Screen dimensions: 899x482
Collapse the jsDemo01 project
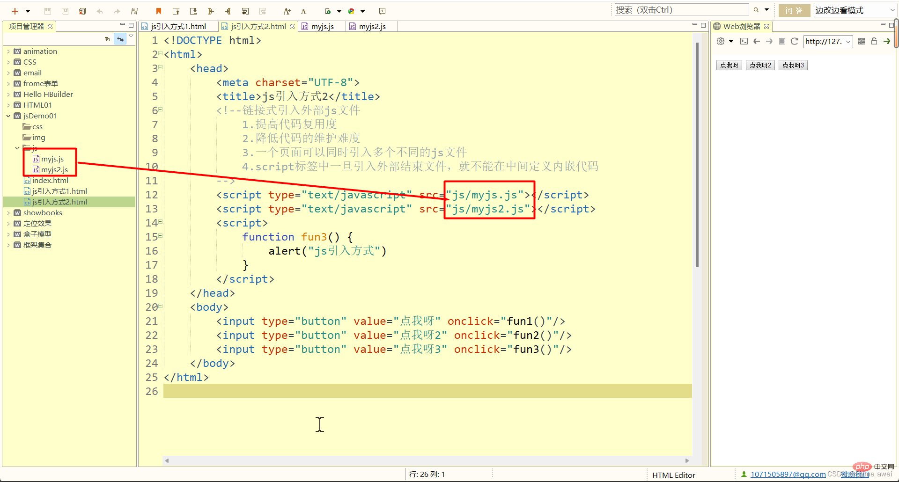[x=8, y=116]
